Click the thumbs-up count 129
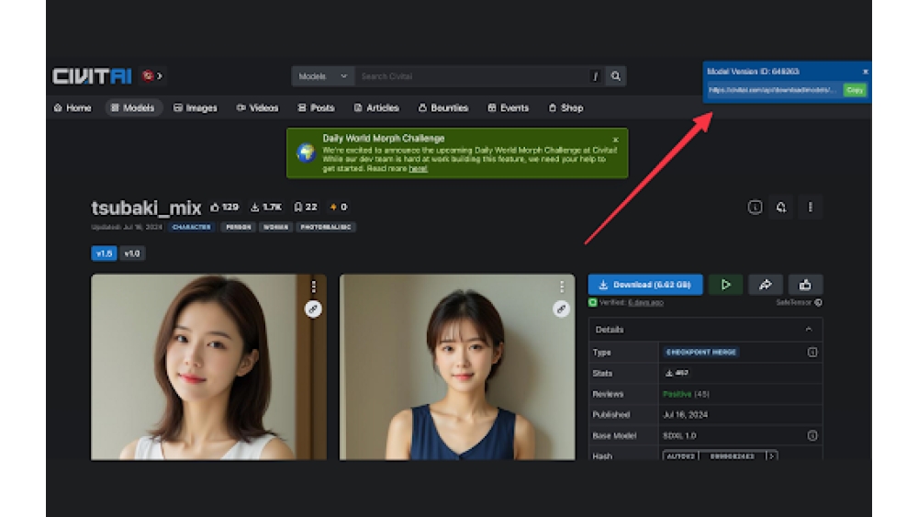This screenshot has height=517, width=918. coord(225,208)
